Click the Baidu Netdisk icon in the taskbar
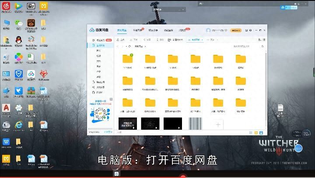315x178 pixels. [116, 174]
